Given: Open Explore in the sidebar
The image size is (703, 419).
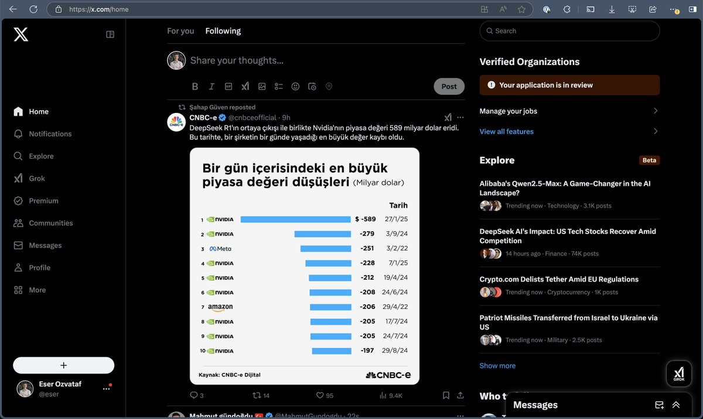Looking at the screenshot, I should pos(33,156).
